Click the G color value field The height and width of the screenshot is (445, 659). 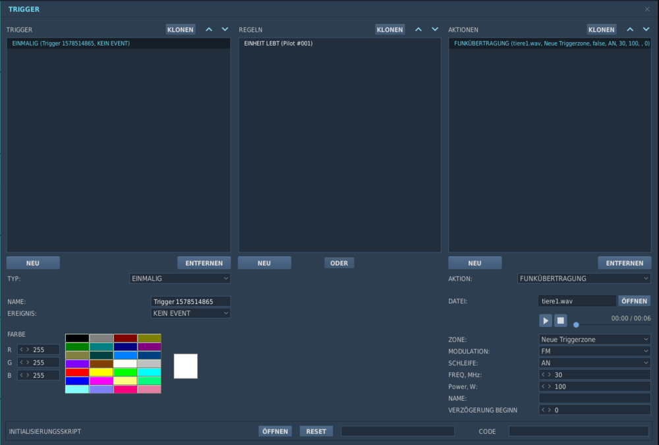(x=38, y=362)
